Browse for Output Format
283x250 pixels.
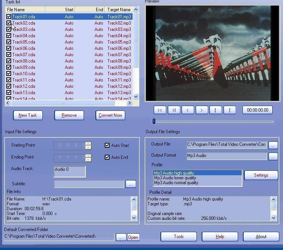pos(273,156)
